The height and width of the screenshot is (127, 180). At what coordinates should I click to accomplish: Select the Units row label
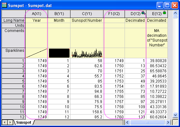tap(13, 26)
